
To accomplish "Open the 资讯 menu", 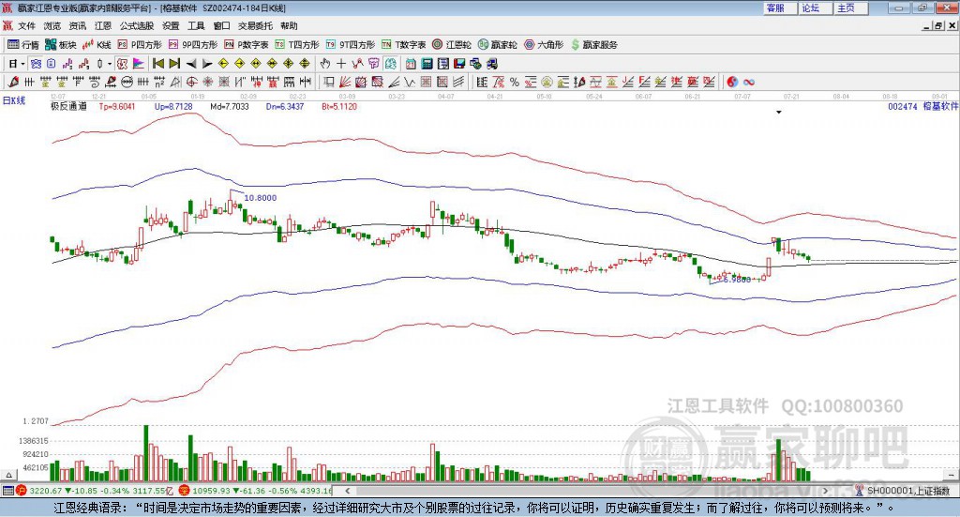I will [77, 25].
